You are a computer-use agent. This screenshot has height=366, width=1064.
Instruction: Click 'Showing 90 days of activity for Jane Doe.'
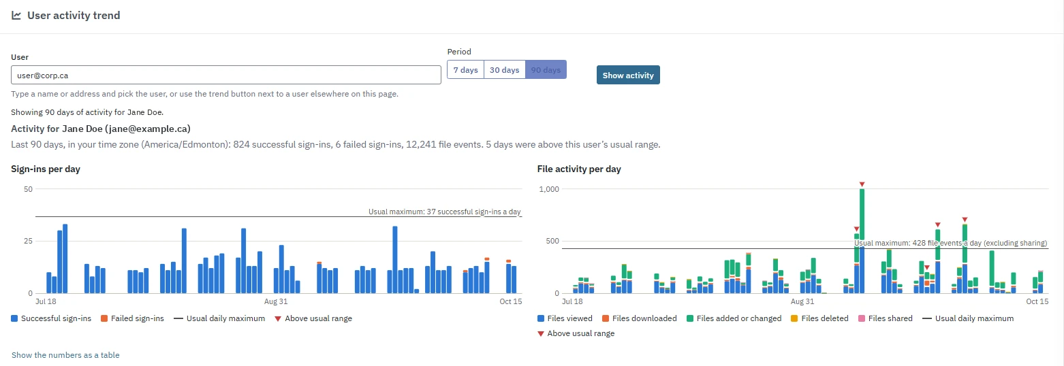coord(87,112)
